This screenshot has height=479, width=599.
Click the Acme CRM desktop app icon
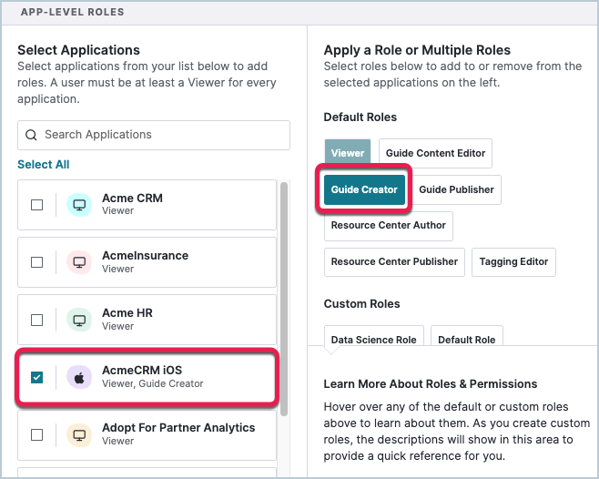click(x=79, y=205)
